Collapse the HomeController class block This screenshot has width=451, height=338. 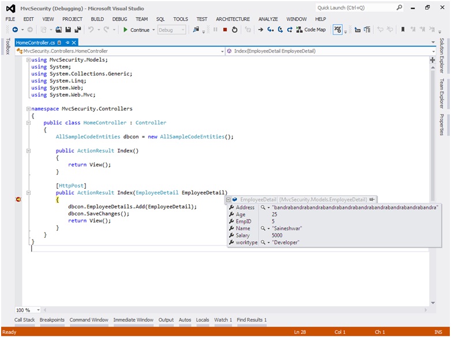(x=28, y=123)
